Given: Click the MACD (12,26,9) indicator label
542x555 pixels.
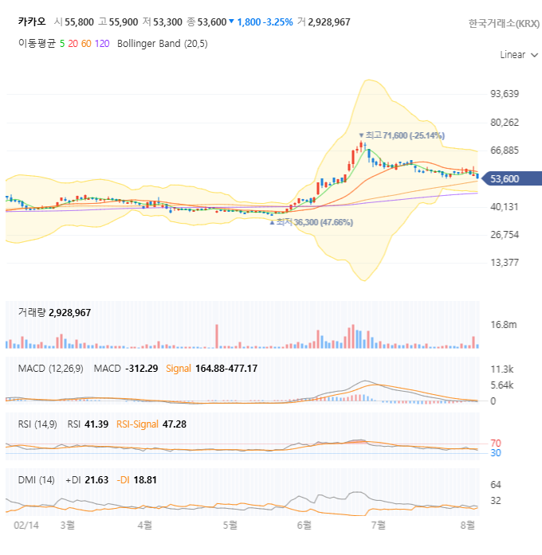Looking at the screenshot, I should point(51,369).
